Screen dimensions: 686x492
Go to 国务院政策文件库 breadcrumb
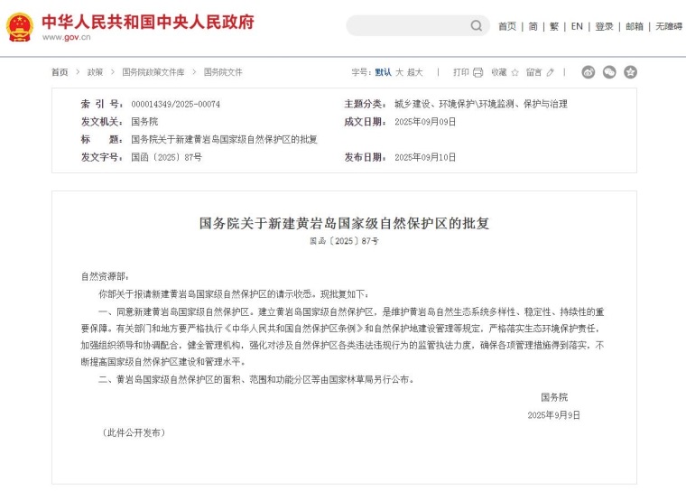[153, 72]
